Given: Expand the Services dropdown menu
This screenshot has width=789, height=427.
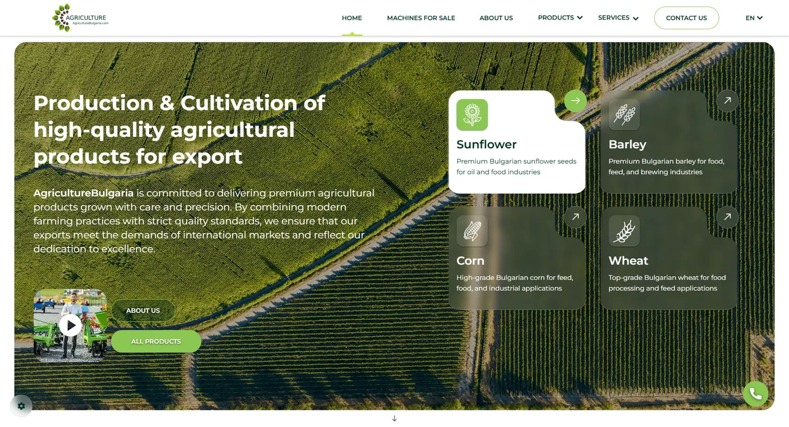Looking at the screenshot, I should click(x=618, y=18).
